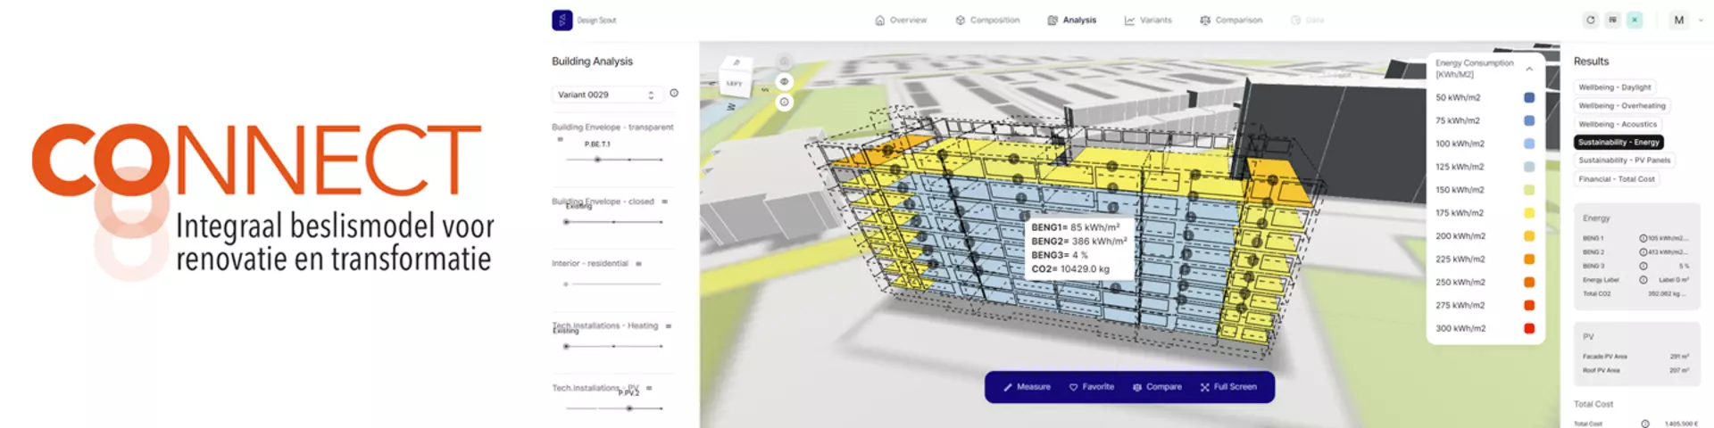Click the Roof PV Area value
Screen dimensions: 1714x428
(x=1679, y=370)
